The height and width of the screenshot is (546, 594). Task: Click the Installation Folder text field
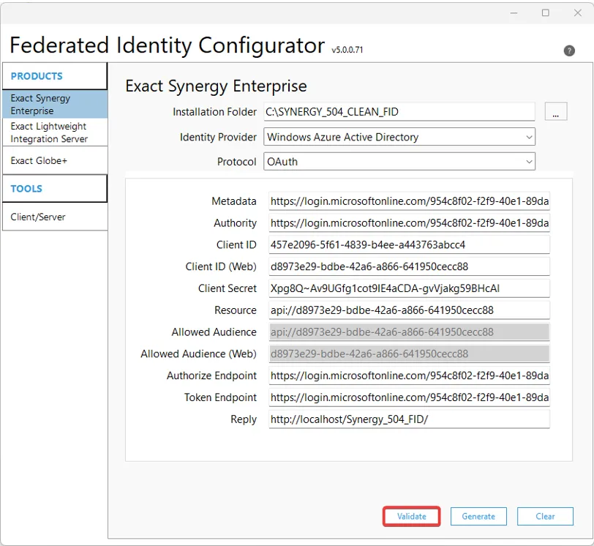tap(399, 112)
